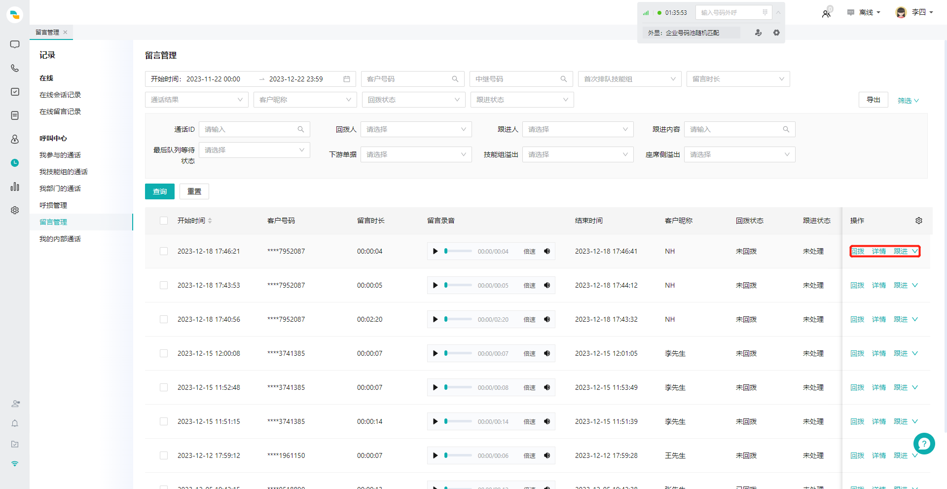This screenshot has width=947, height=489.
Task: Check the 2023-12-15 12:00:08 row checkbox
Action: point(164,353)
